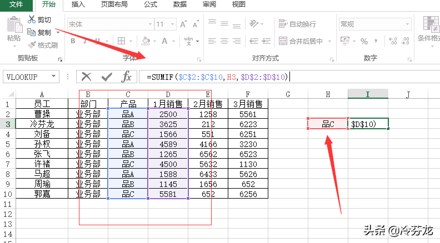Click the text orientation icon
Image resolution: width=440 pixels, height=243 pixels.
[254, 24]
